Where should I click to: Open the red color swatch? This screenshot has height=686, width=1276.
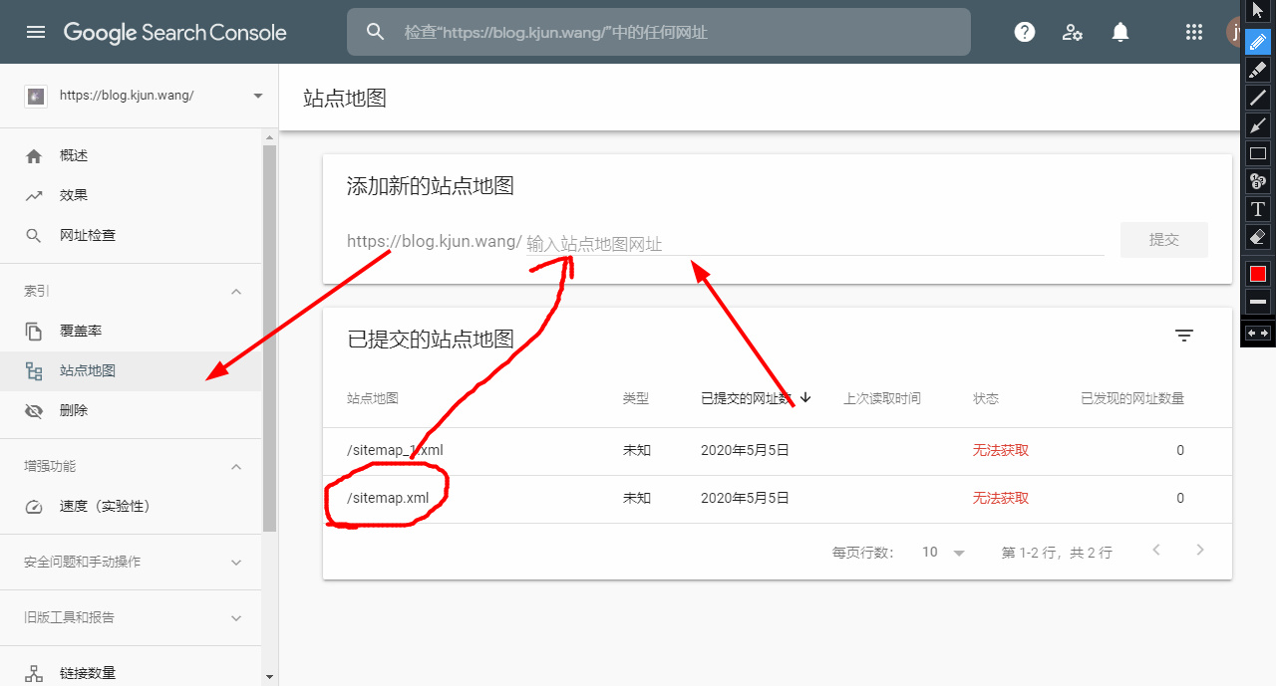pos(1258,273)
